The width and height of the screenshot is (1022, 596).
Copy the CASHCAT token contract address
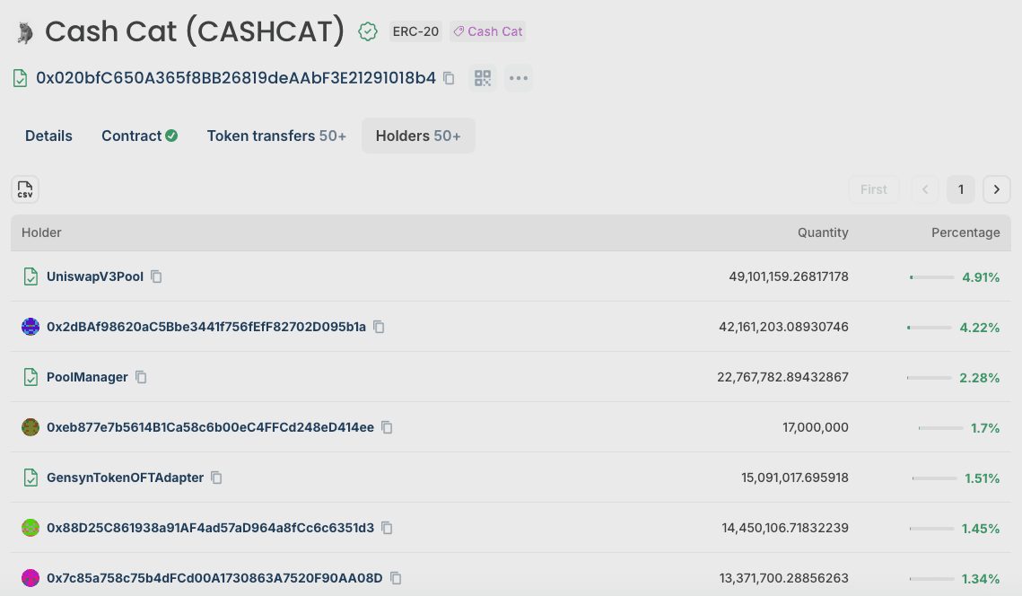(449, 78)
